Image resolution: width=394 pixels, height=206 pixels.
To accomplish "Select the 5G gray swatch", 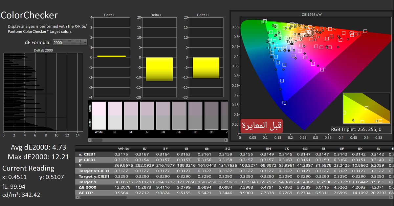I will pos(179,115).
